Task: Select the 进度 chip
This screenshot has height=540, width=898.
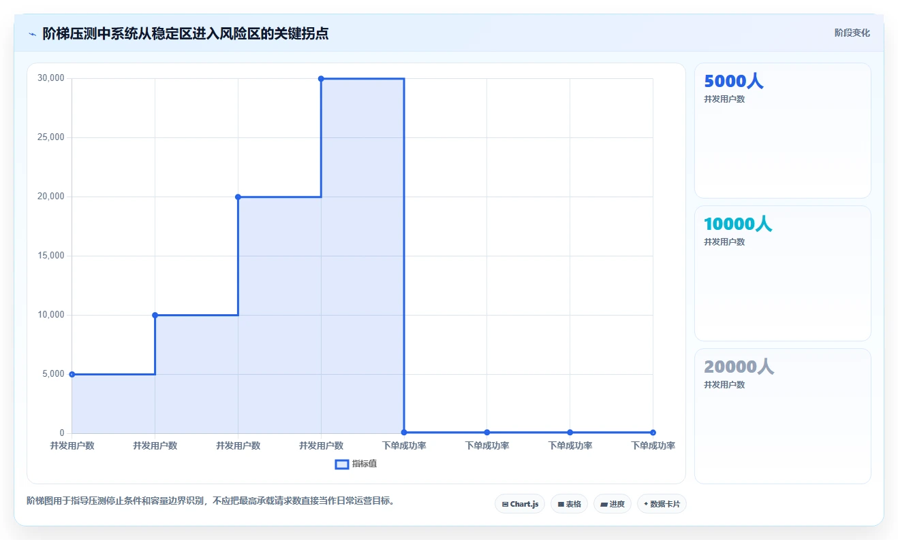Action: point(613,504)
